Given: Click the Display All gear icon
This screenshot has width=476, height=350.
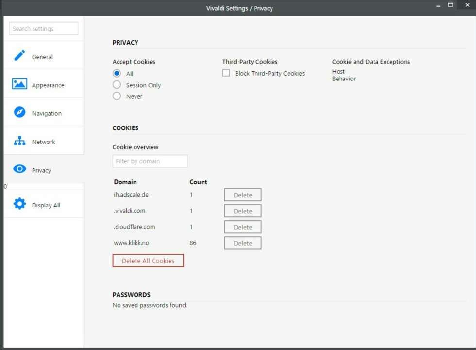Looking at the screenshot, I should (x=20, y=204).
